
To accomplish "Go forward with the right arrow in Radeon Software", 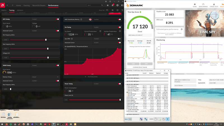I will click(x=12, y=5).
